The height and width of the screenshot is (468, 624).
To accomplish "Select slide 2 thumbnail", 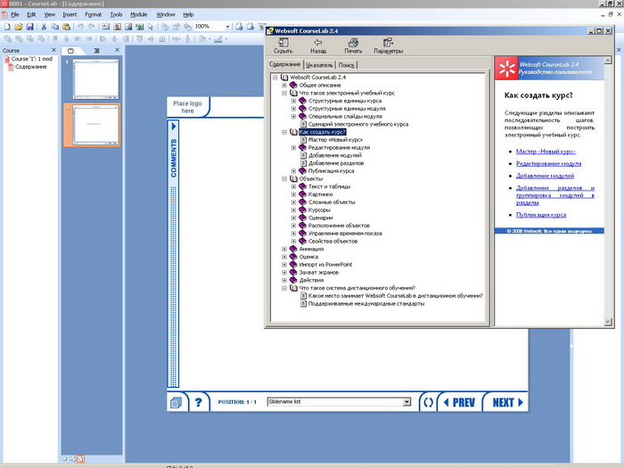I will [95, 125].
